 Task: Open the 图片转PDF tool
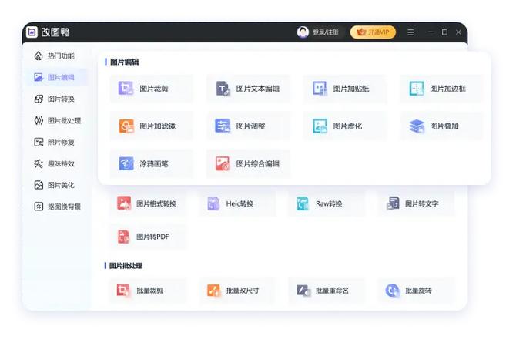[148, 237]
